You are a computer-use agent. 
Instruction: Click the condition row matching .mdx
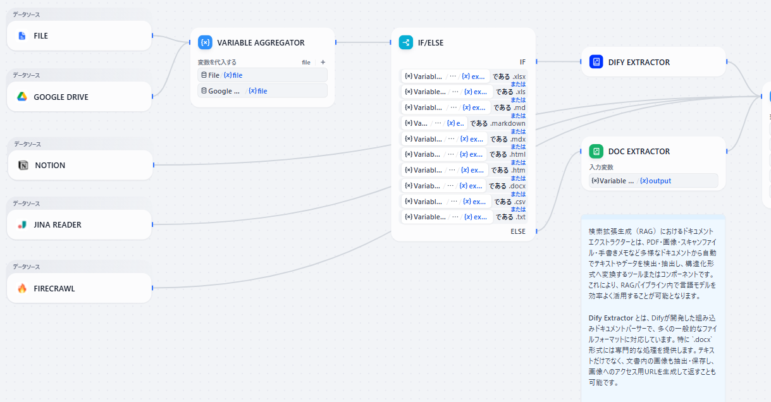tap(464, 139)
